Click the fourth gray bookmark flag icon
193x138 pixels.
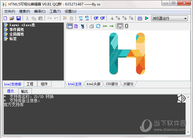131,18
